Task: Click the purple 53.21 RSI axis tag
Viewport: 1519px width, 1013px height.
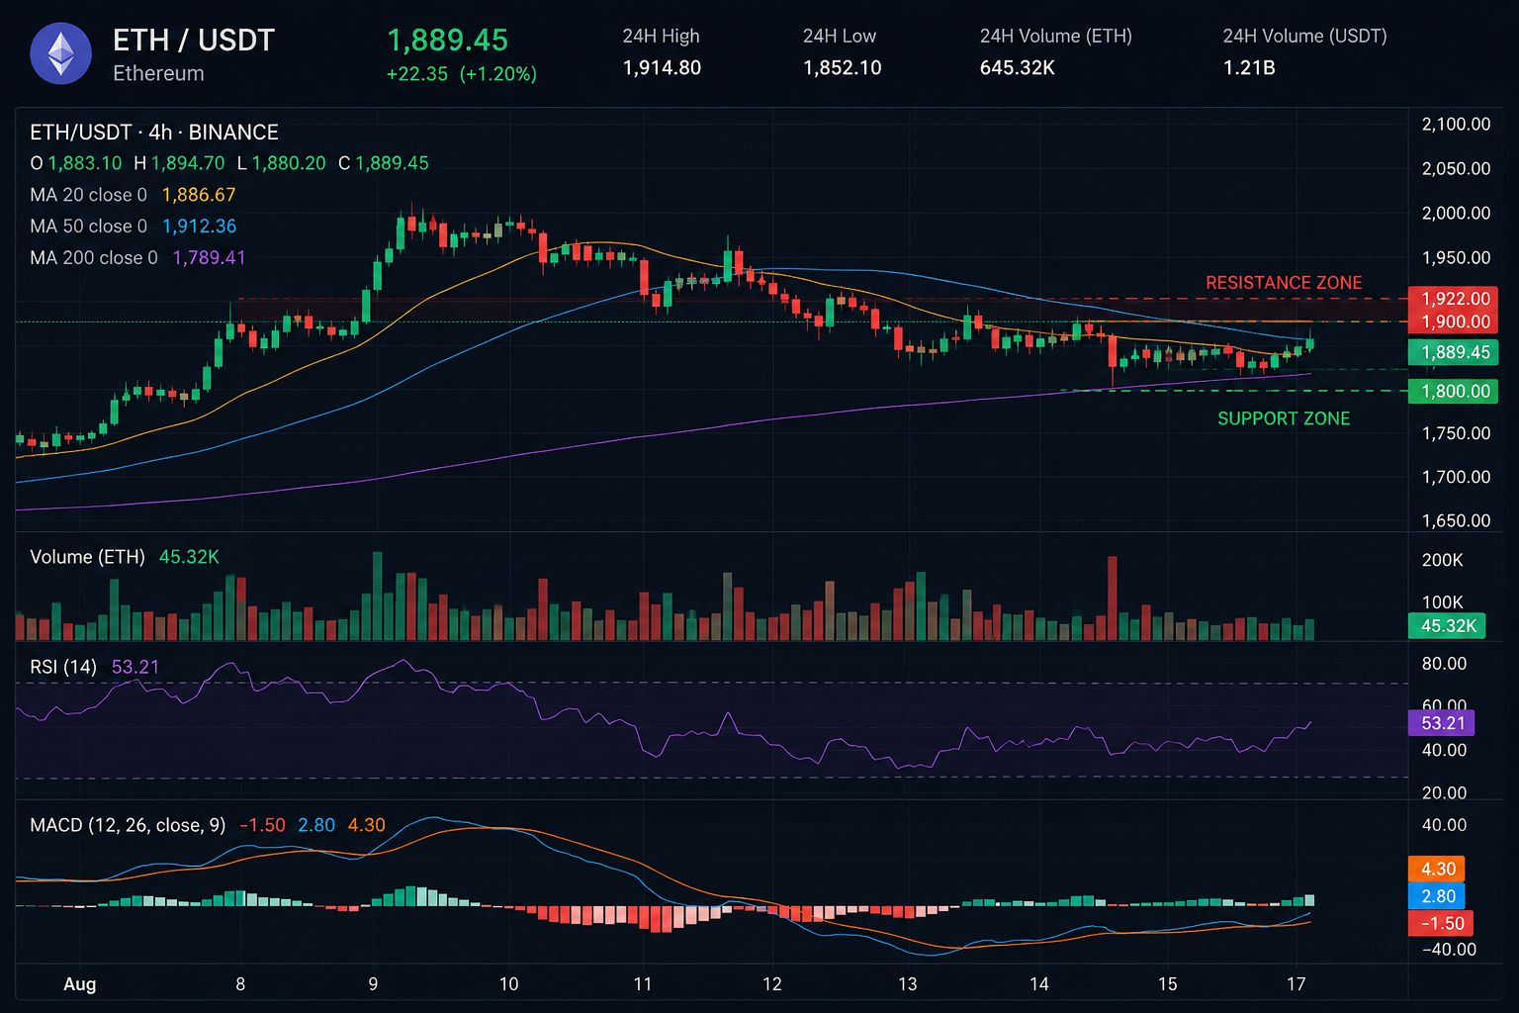Action: pyautogui.click(x=1441, y=723)
